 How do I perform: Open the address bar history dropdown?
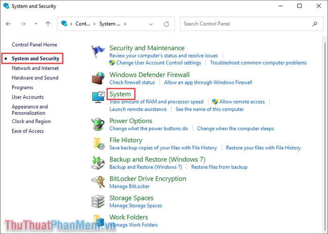tap(151, 24)
